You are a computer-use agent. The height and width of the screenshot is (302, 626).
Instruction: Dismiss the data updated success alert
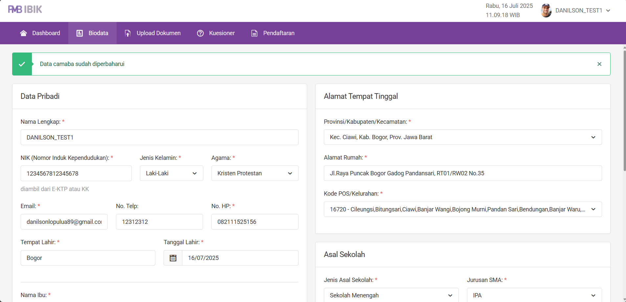pos(599,64)
